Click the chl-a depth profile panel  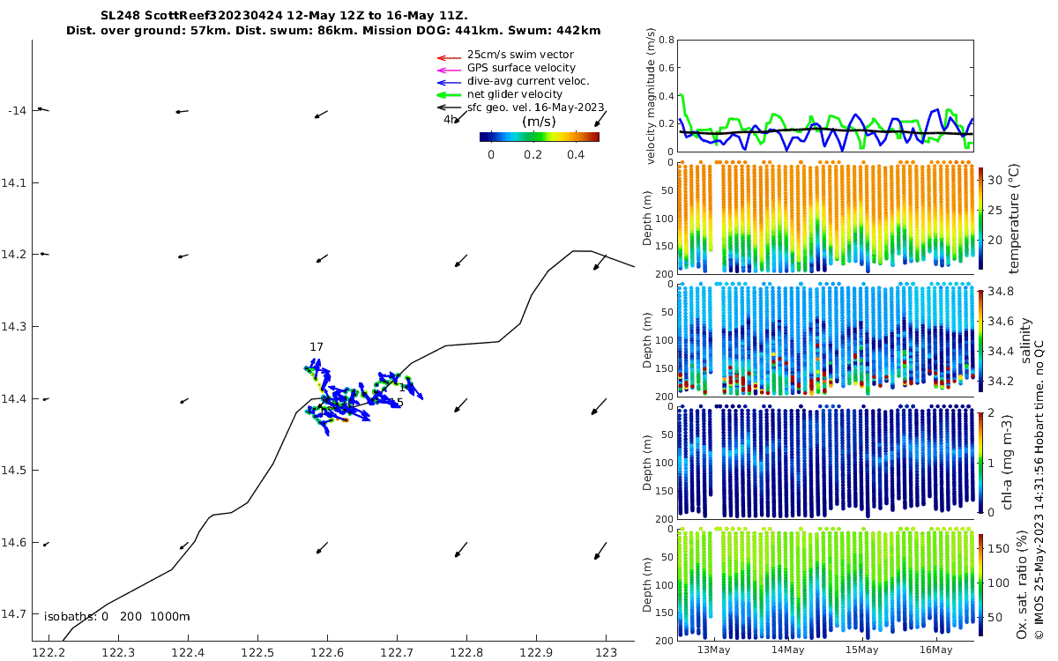[825, 462]
